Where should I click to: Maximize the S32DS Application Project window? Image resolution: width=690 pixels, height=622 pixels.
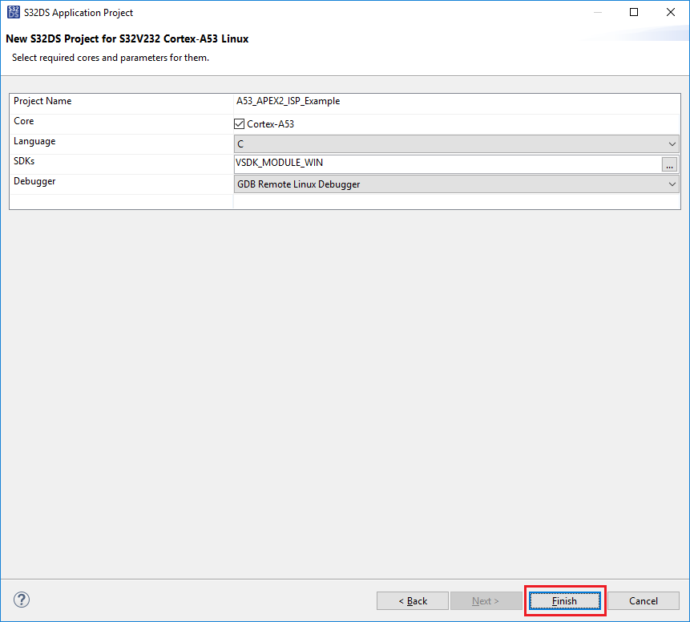pos(634,12)
